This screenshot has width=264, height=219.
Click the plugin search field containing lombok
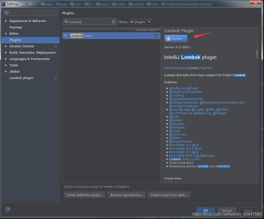pos(90,22)
